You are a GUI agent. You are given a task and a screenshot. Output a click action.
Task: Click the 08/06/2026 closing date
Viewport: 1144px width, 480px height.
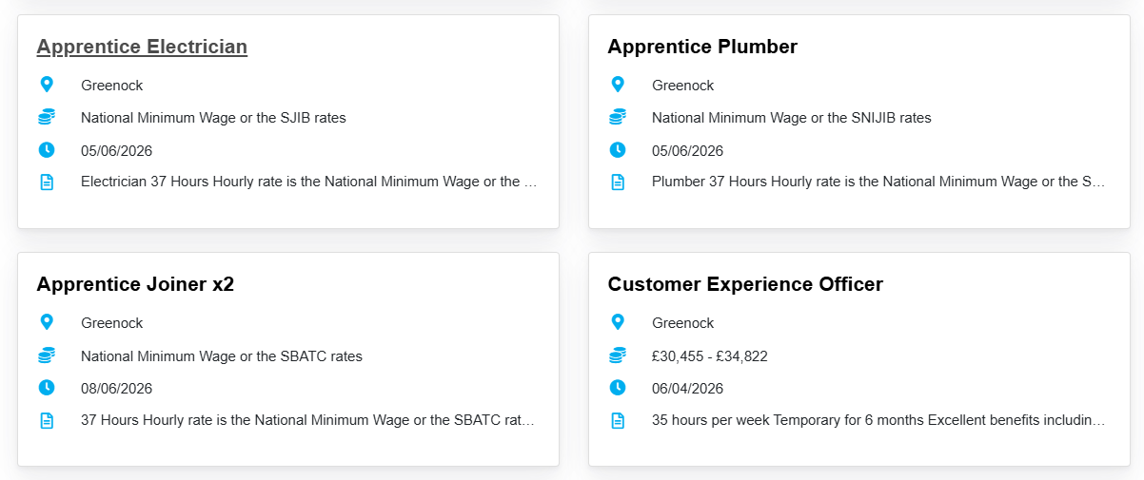click(x=116, y=388)
